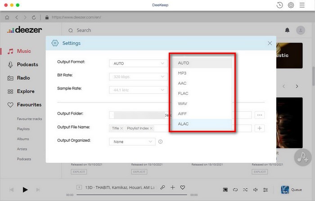Open notifications bell icon
Image resolution: width=315 pixels, height=201 pixels.
point(287,30)
